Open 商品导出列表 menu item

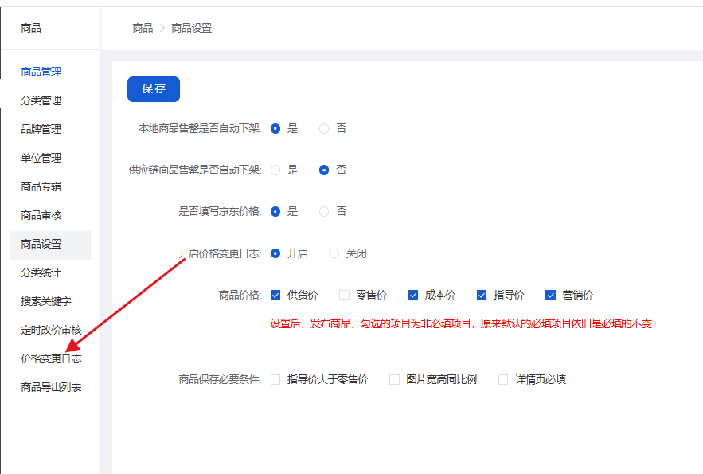51,387
